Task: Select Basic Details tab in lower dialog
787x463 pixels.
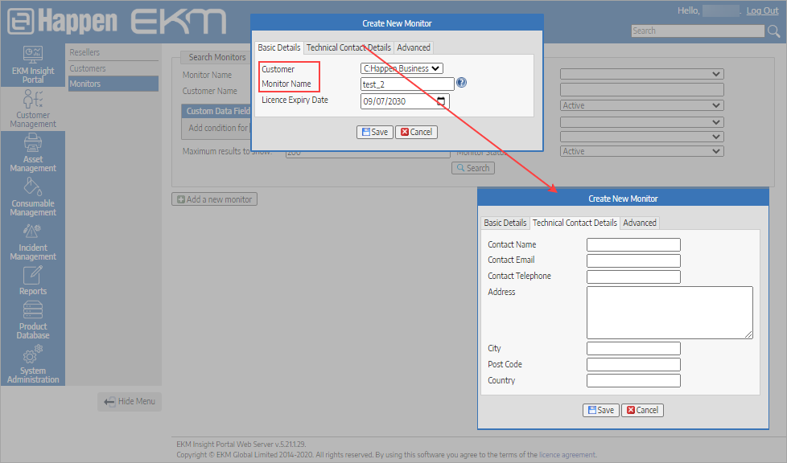Action: [505, 223]
